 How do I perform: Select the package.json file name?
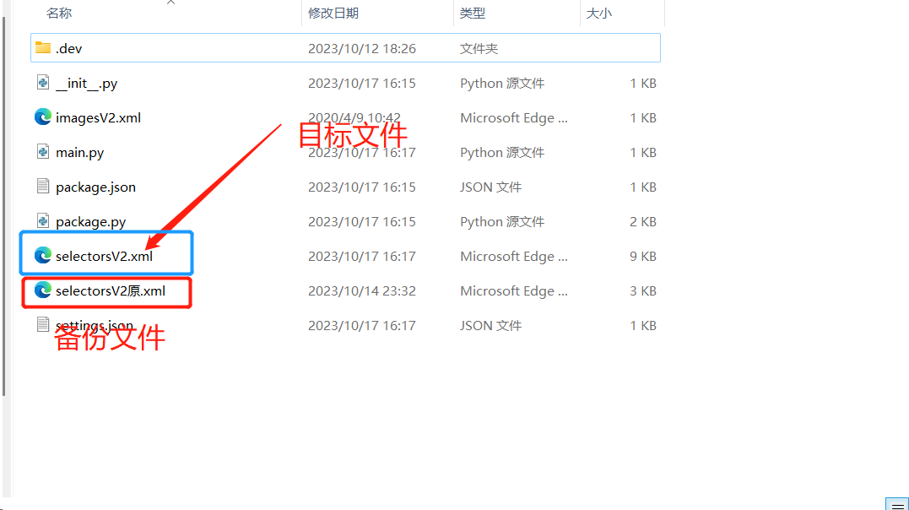click(x=95, y=187)
